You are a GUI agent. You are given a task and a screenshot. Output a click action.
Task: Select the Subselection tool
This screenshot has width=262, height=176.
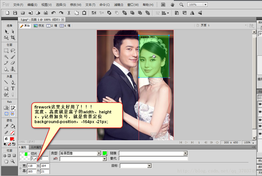tap(13, 32)
